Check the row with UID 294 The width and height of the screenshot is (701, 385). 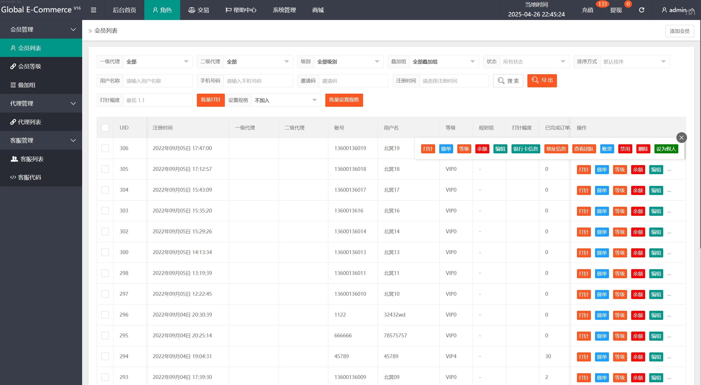(x=105, y=356)
